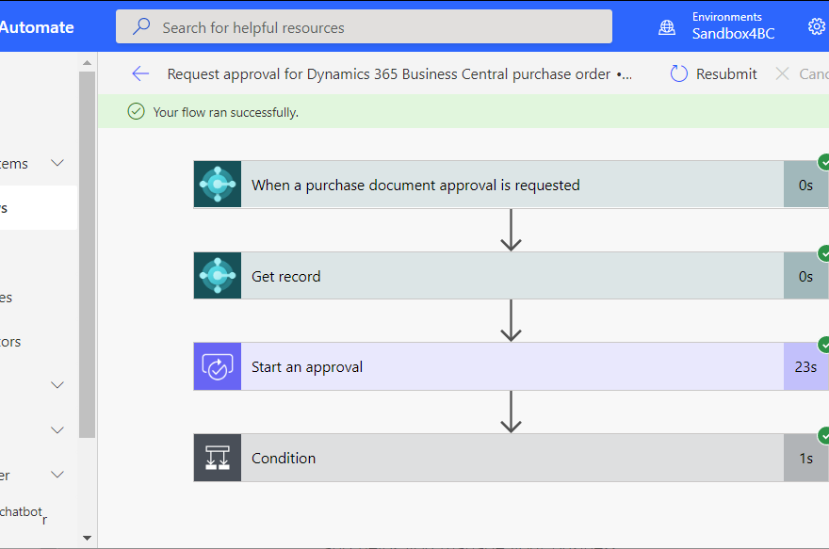The height and width of the screenshot is (549, 829).
Task: Focus the Search for helpful resources box
Action: click(364, 26)
